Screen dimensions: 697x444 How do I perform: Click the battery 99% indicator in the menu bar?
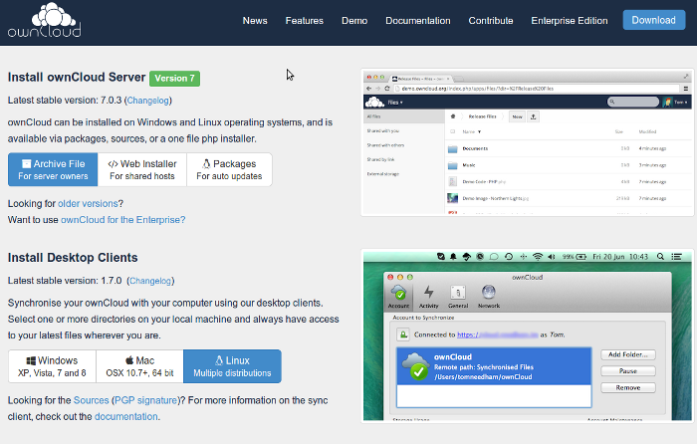575,257
